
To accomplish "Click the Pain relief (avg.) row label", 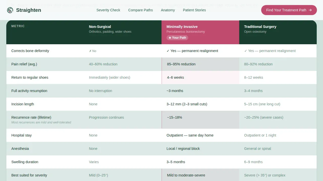I will click(24, 64).
